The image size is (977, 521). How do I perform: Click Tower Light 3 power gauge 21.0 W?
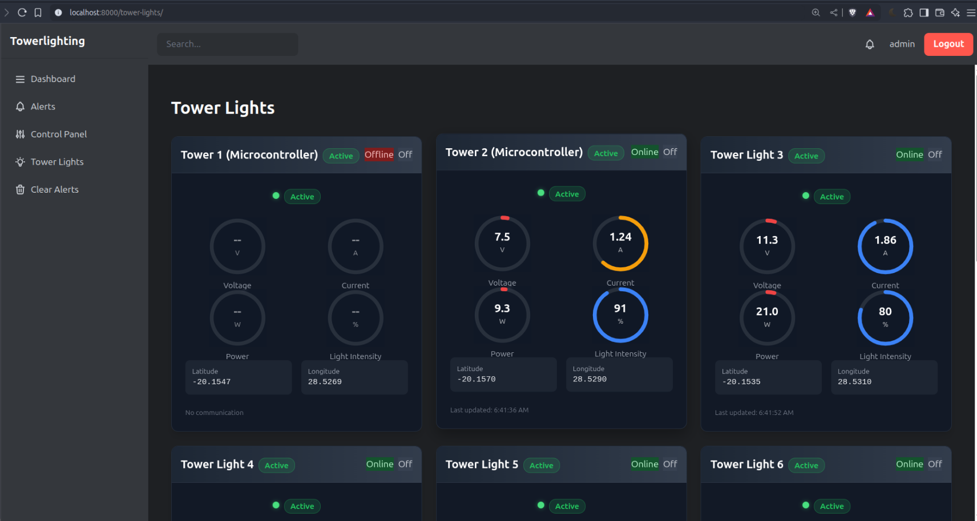point(767,318)
